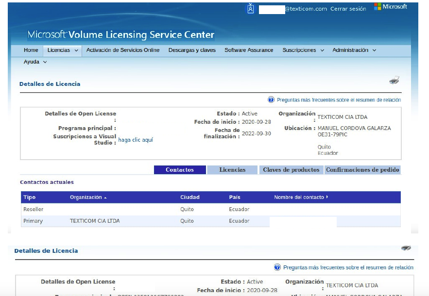Click Quito in the Reseller row
Screen dimensions: 429x296
tap(187, 209)
